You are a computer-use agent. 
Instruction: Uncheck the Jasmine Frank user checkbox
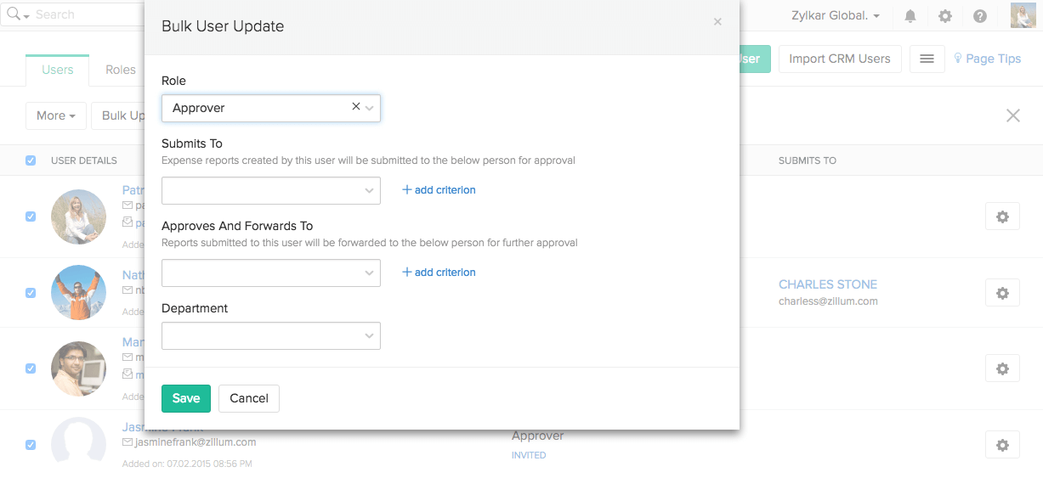pyautogui.click(x=31, y=444)
